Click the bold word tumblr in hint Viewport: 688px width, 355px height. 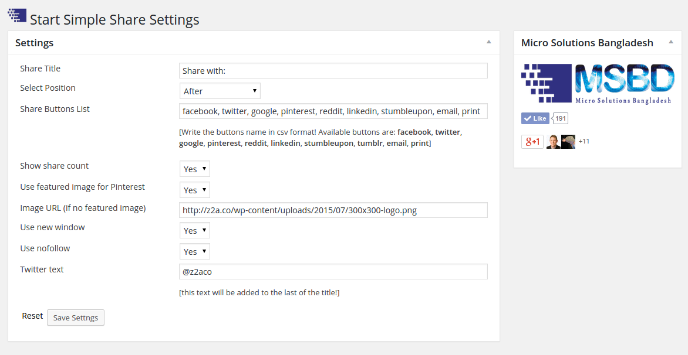[x=370, y=143]
